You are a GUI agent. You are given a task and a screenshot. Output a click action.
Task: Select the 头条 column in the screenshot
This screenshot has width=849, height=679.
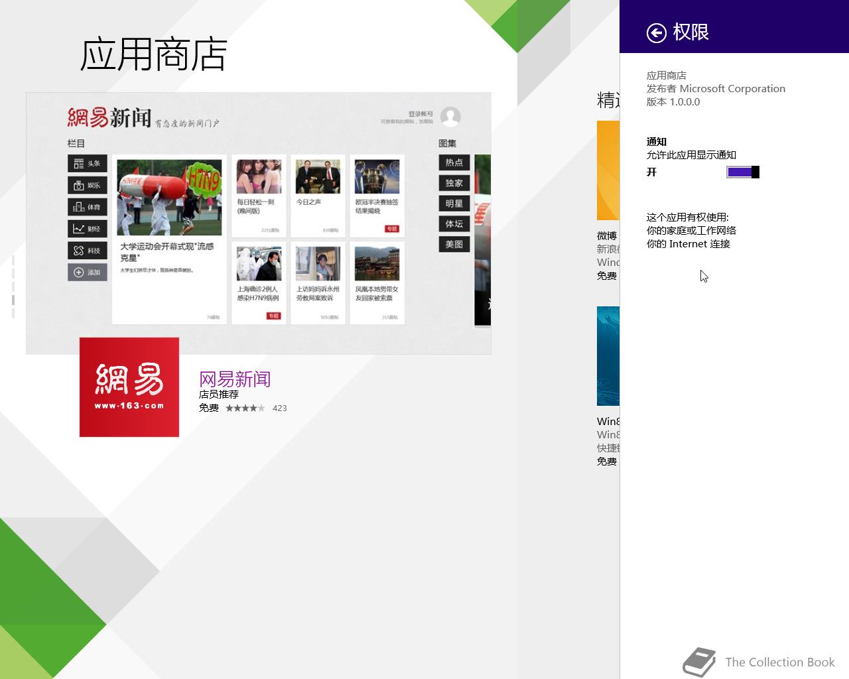click(x=88, y=163)
